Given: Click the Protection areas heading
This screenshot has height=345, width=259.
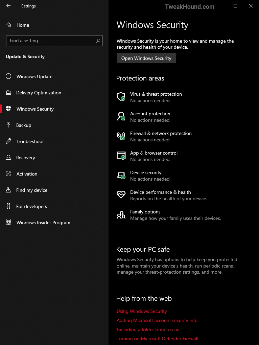Looking at the screenshot, I should coord(140,78).
